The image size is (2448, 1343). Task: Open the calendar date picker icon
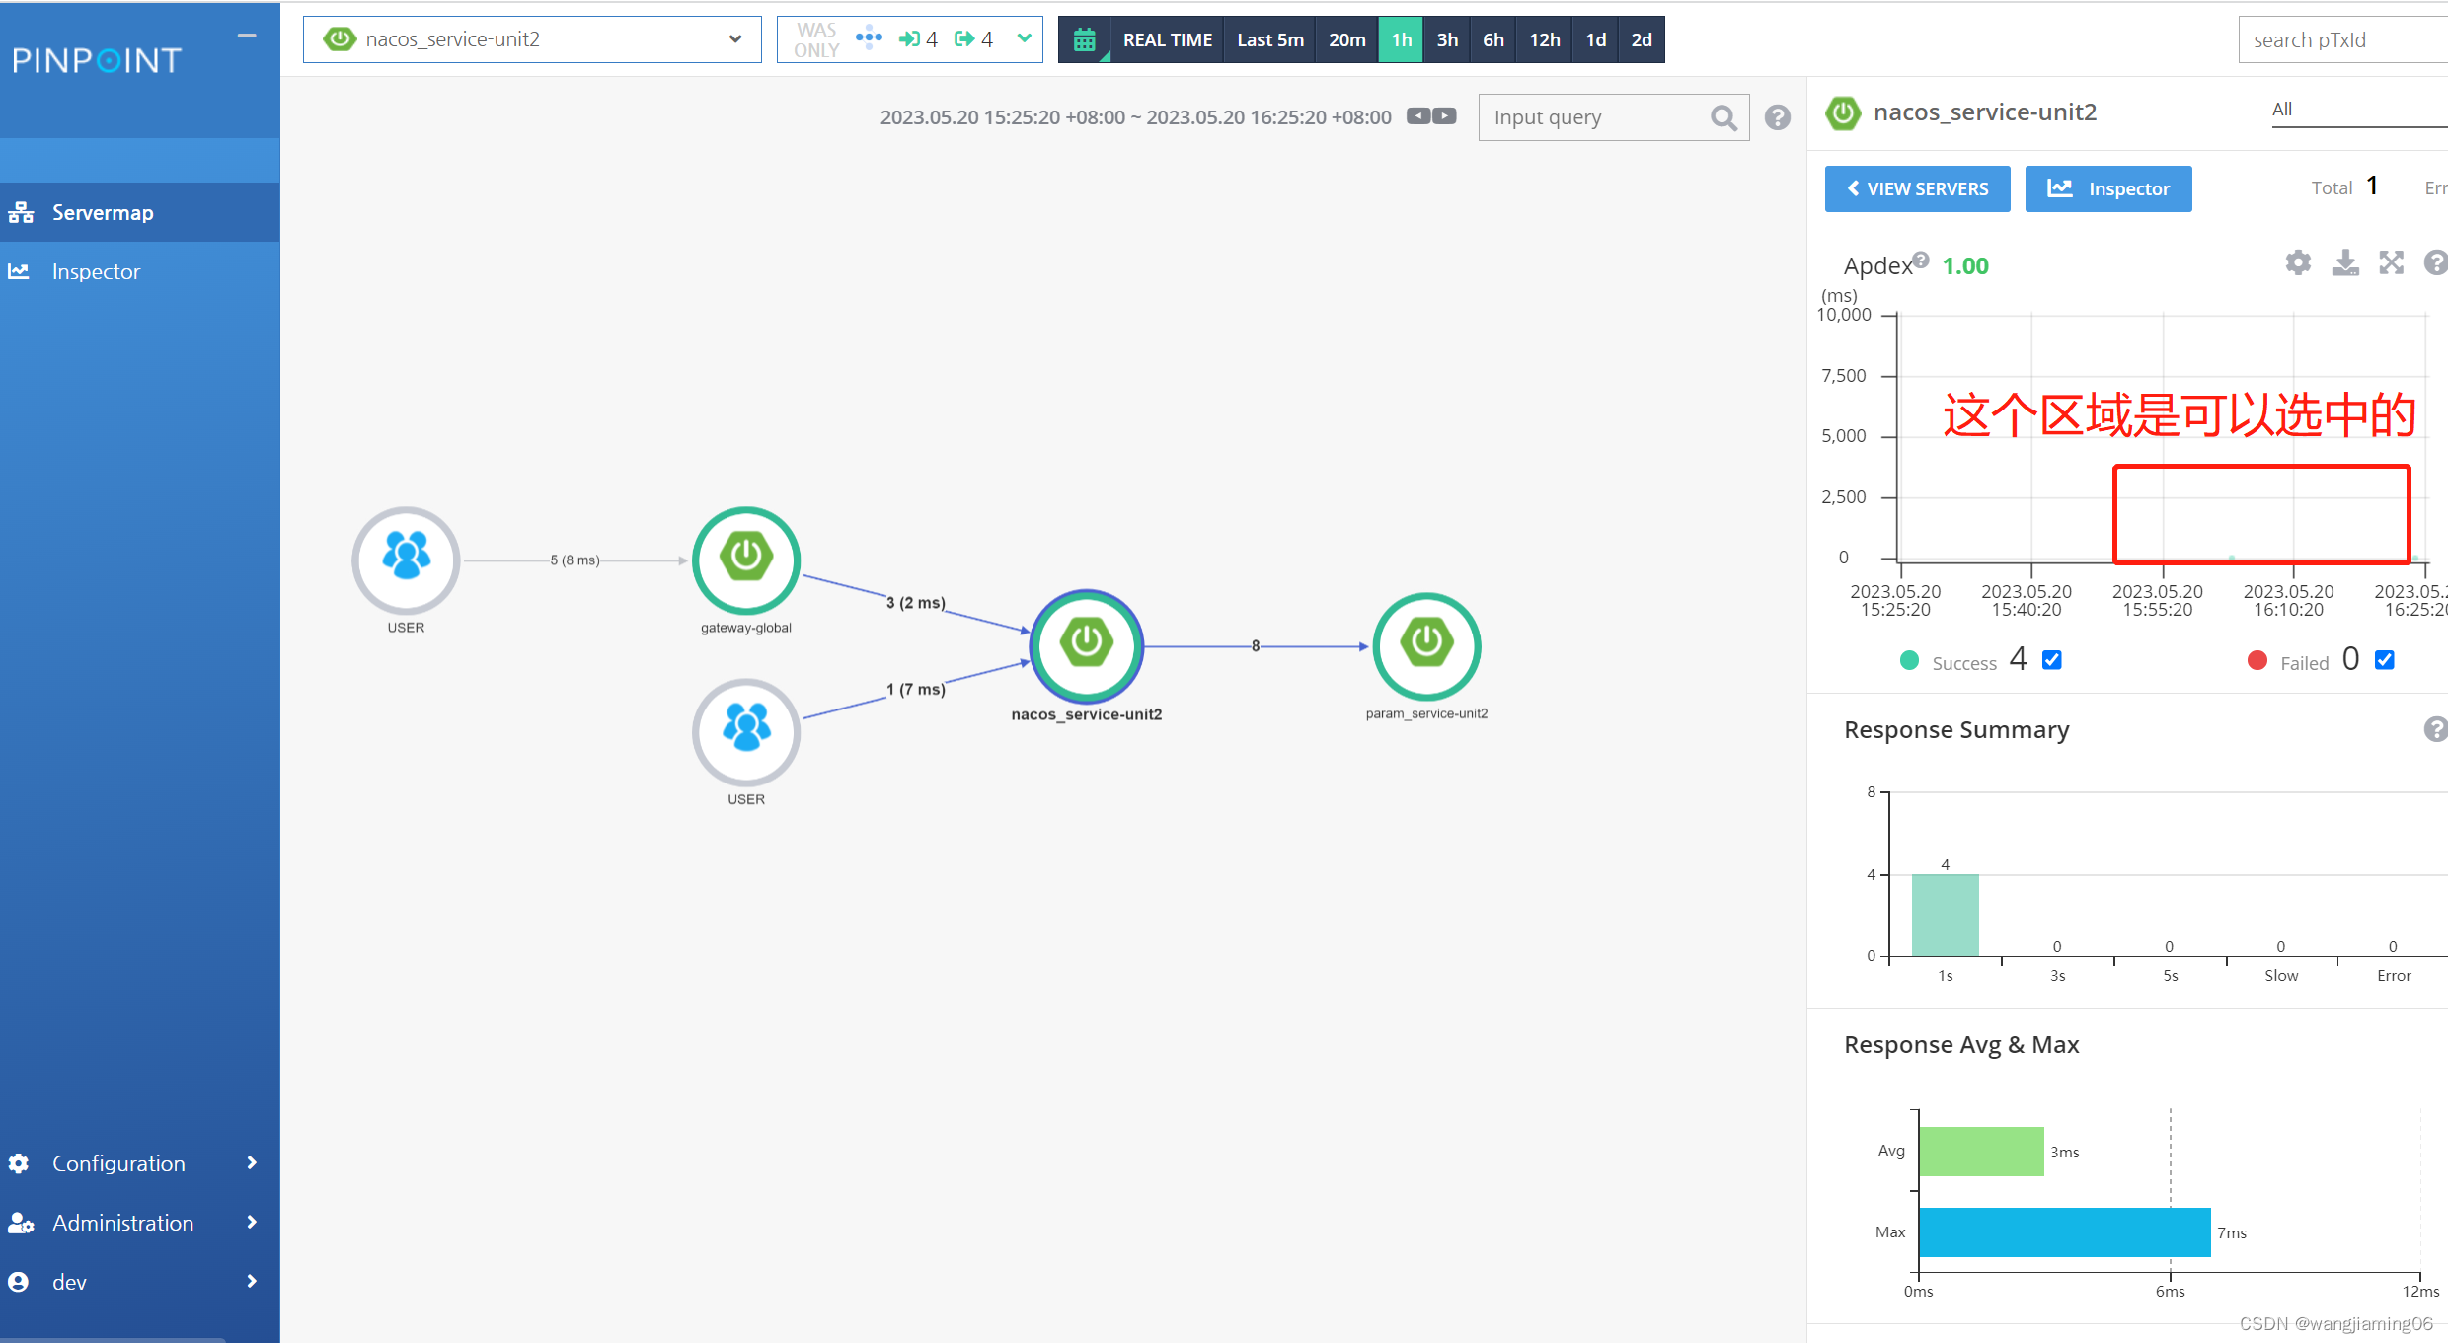[x=1084, y=40]
